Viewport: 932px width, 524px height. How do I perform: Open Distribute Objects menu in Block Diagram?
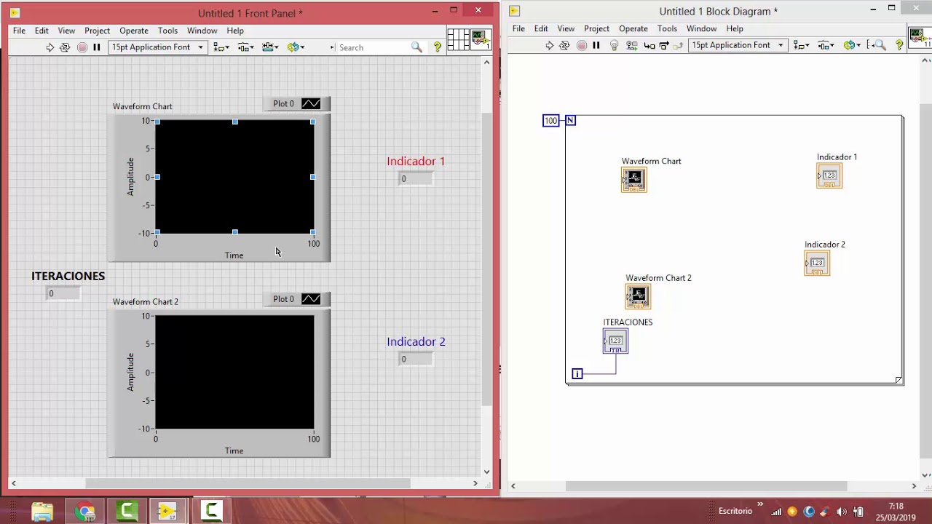[826, 45]
